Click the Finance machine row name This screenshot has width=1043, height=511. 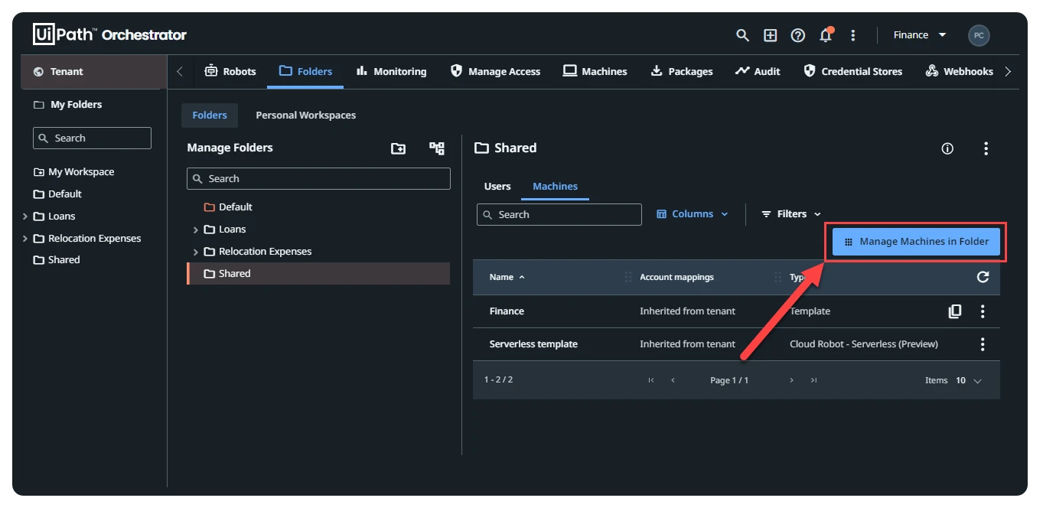click(507, 311)
